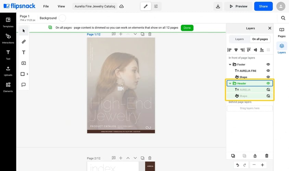
Task: Open the Pages panel
Action: coord(281,32)
